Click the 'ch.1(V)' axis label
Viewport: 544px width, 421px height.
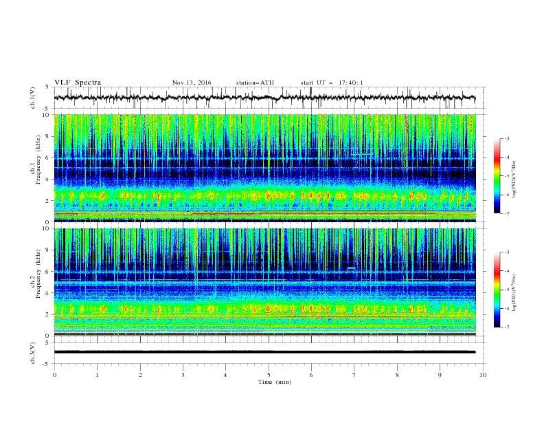coord(33,98)
